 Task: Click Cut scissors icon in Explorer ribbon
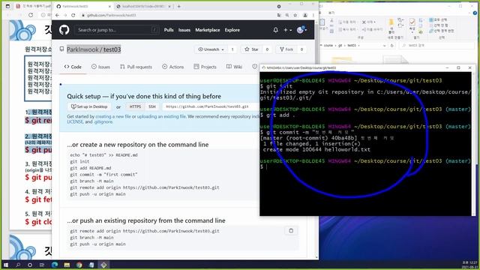[x=331, y=20]
